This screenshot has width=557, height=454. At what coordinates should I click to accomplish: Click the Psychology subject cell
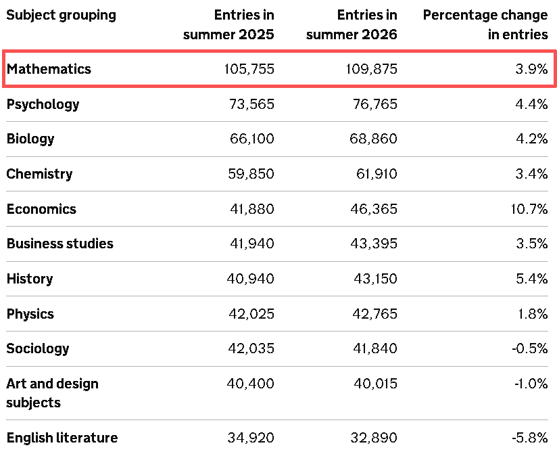(43, 104)
